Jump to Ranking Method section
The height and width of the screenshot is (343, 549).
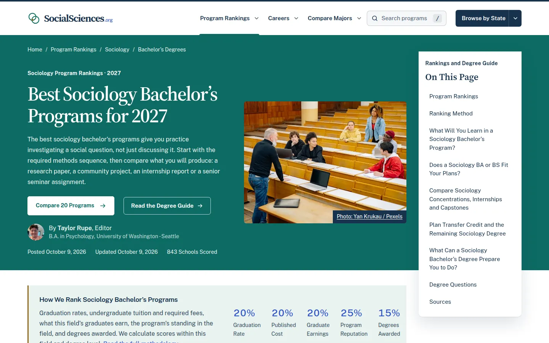coord(451,114)
